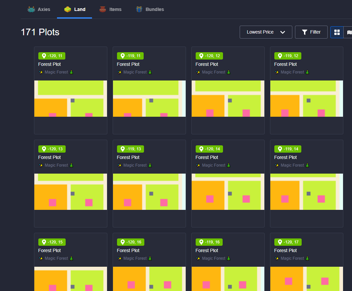The image size is (352, 291).
Task: Open plot -120, 13 map thumbnail
Action: pyautogui.click(x=71, y=192)
